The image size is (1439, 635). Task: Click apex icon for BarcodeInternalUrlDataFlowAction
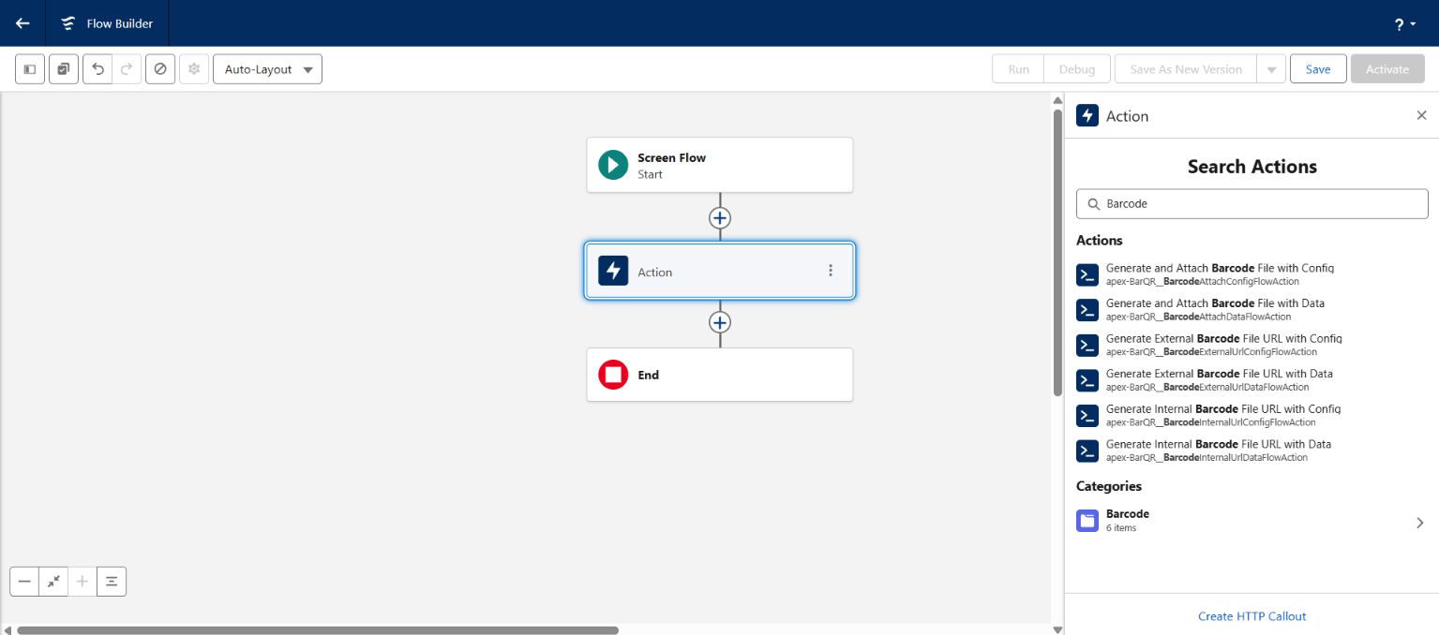pyautogui.click(x=1087, y=450)
